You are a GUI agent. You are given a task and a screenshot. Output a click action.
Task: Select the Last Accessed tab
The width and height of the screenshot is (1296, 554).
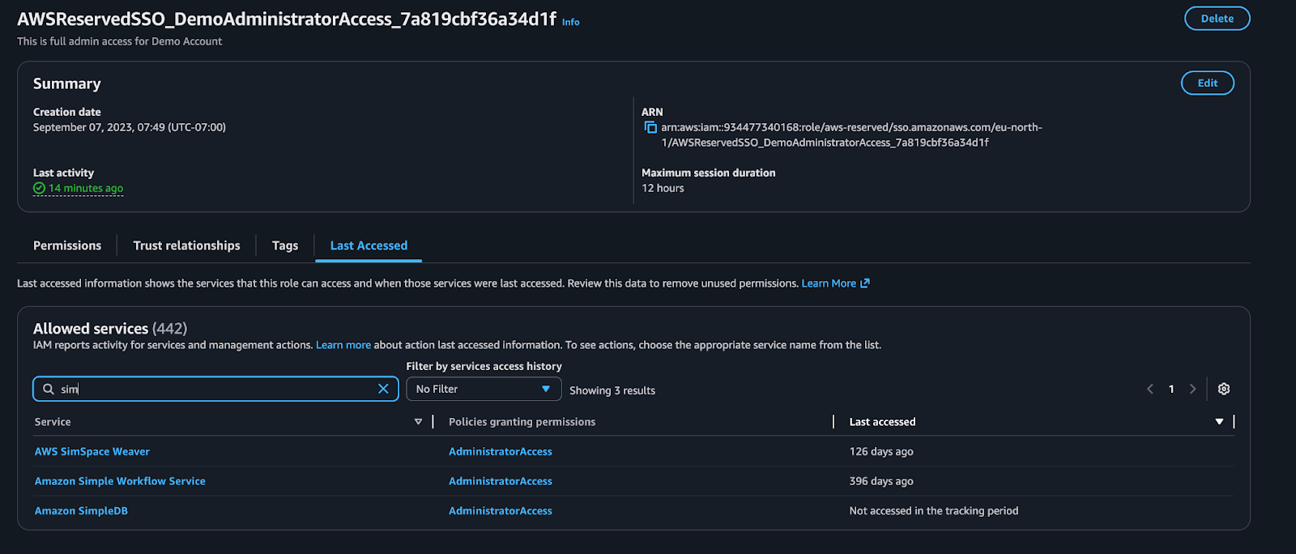369,245
